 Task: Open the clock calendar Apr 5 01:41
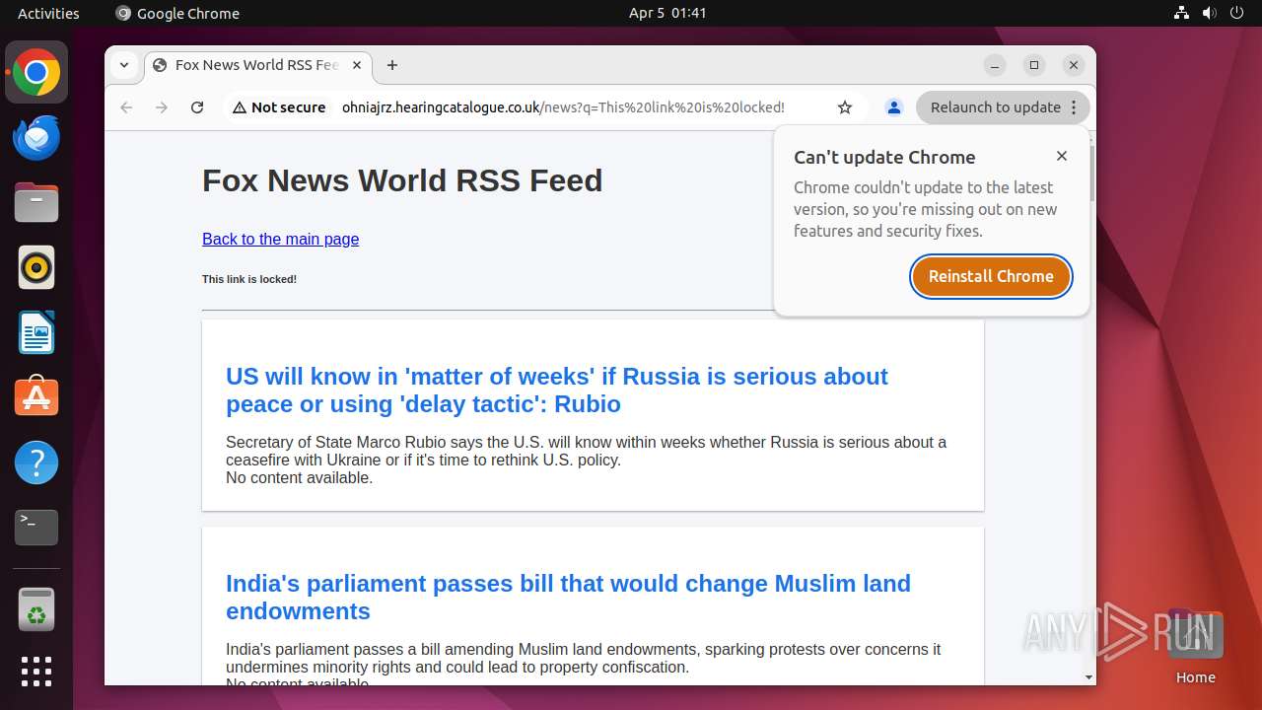(x=667, y=13)
